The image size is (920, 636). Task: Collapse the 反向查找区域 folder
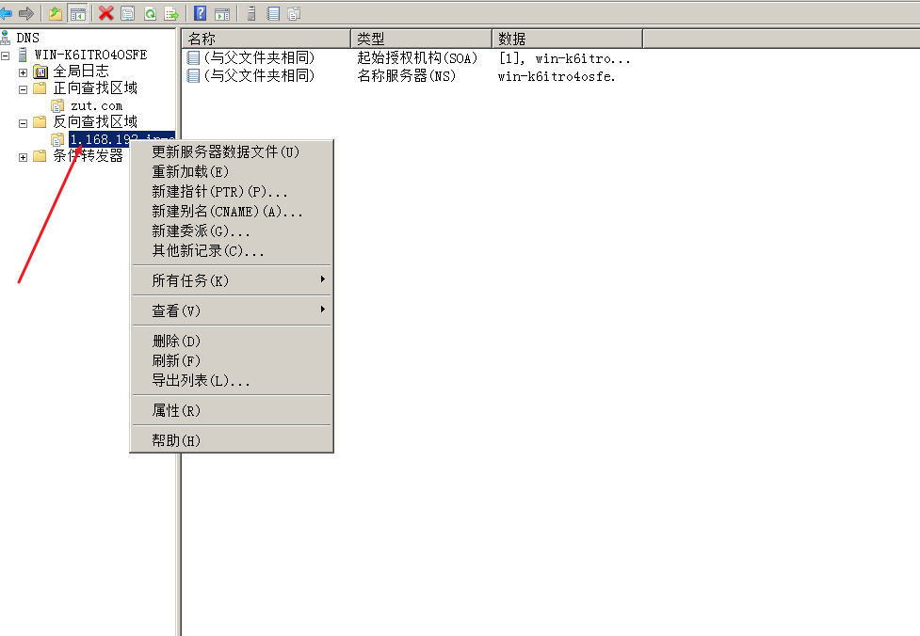23,123
